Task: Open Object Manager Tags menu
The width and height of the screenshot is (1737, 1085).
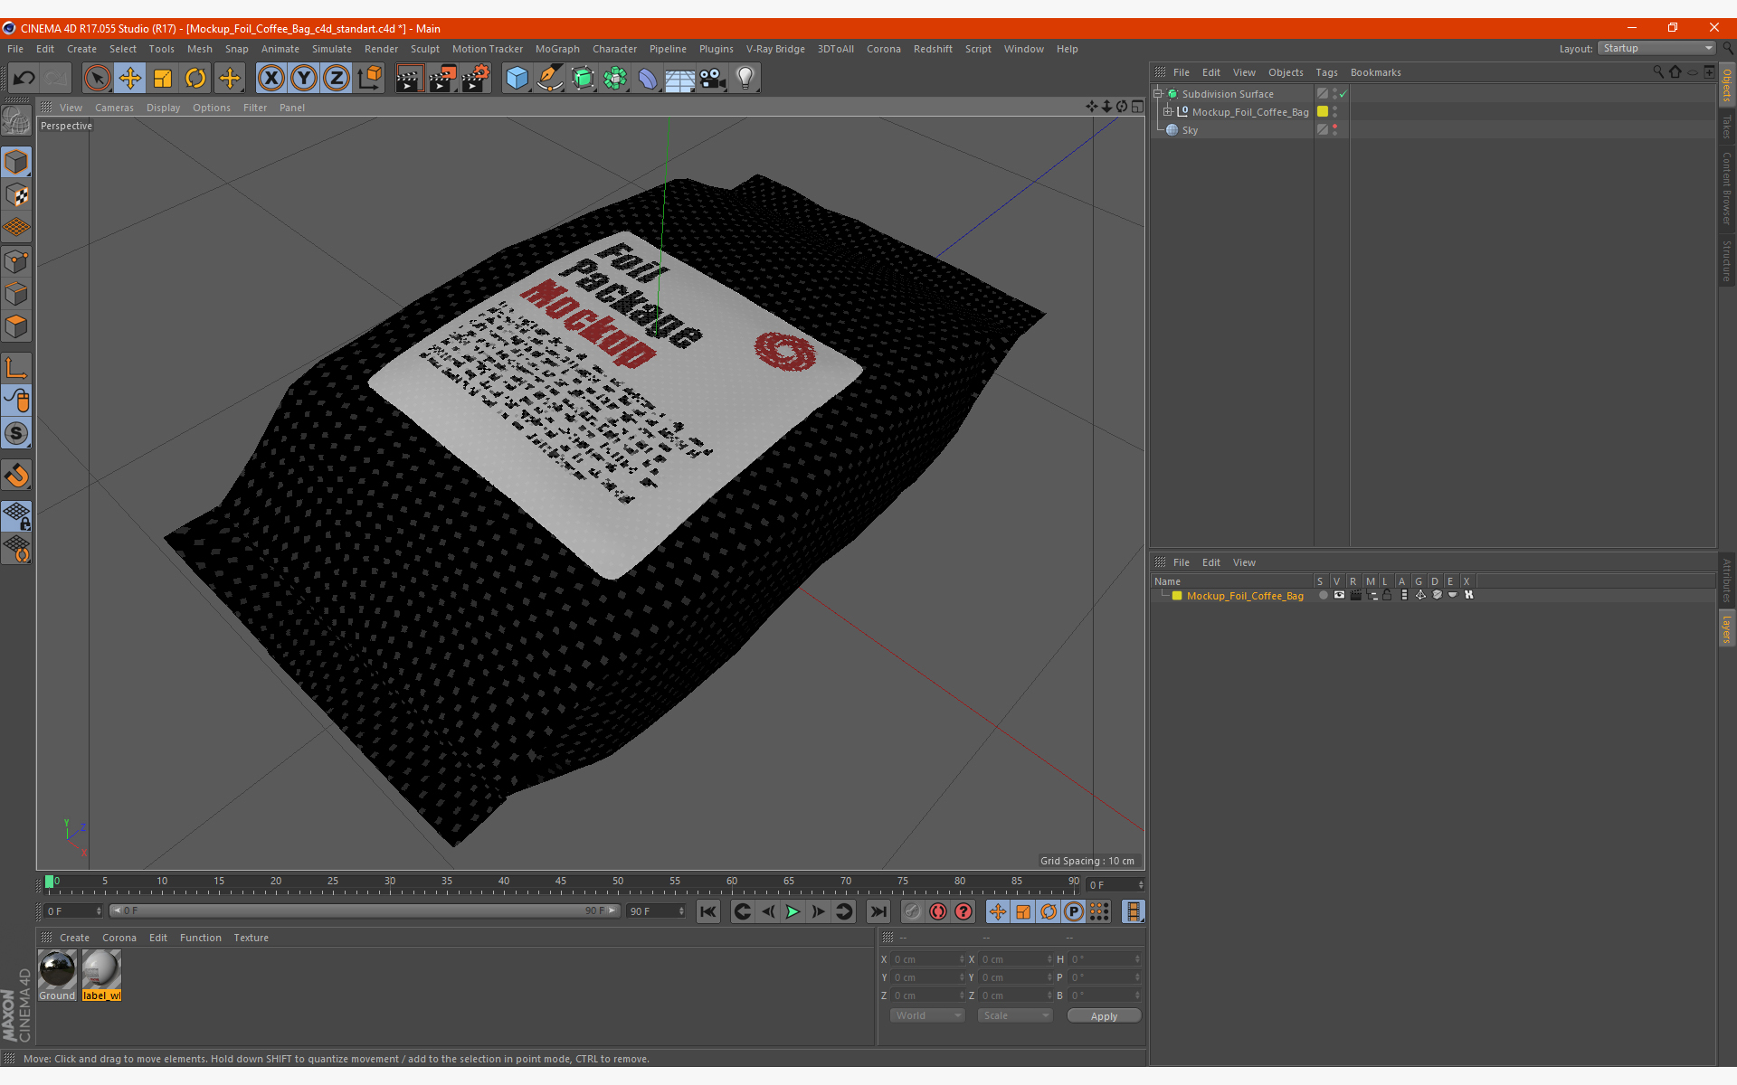Action: [1326, 72]
